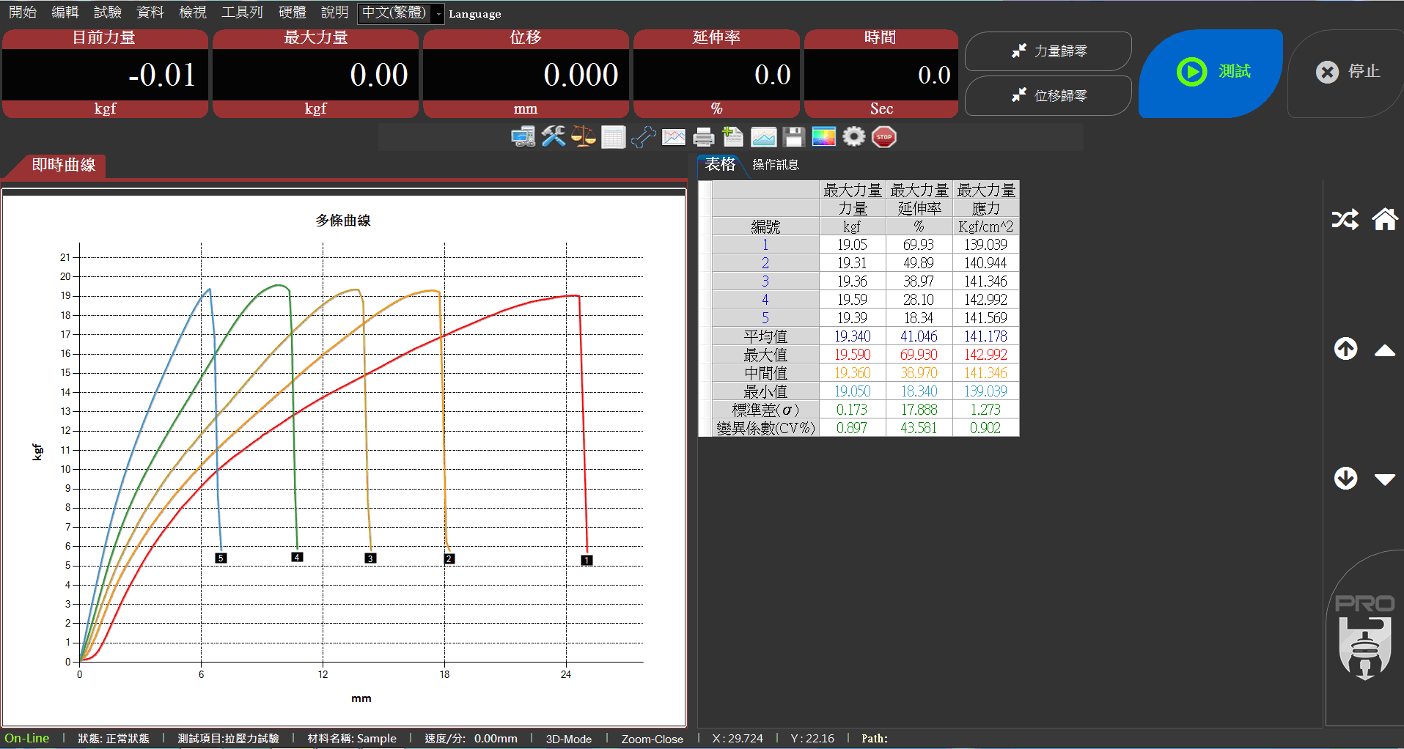Select row number 3 in results table
This screenshot has height=749, width=1404.
[x=765, y=281]
